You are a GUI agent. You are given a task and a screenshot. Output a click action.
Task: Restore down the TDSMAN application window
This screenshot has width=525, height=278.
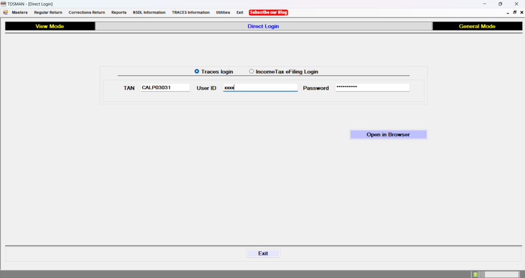500,4
